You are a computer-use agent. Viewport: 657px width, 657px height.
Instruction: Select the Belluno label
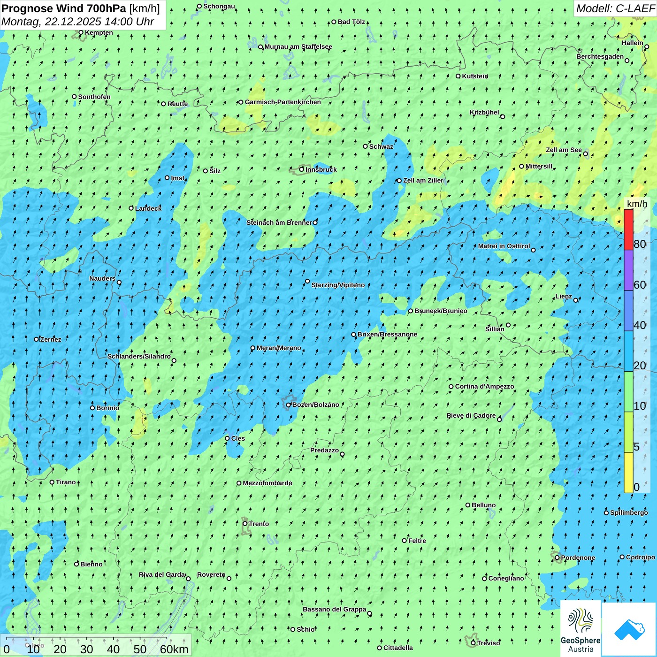click(484, 505)
